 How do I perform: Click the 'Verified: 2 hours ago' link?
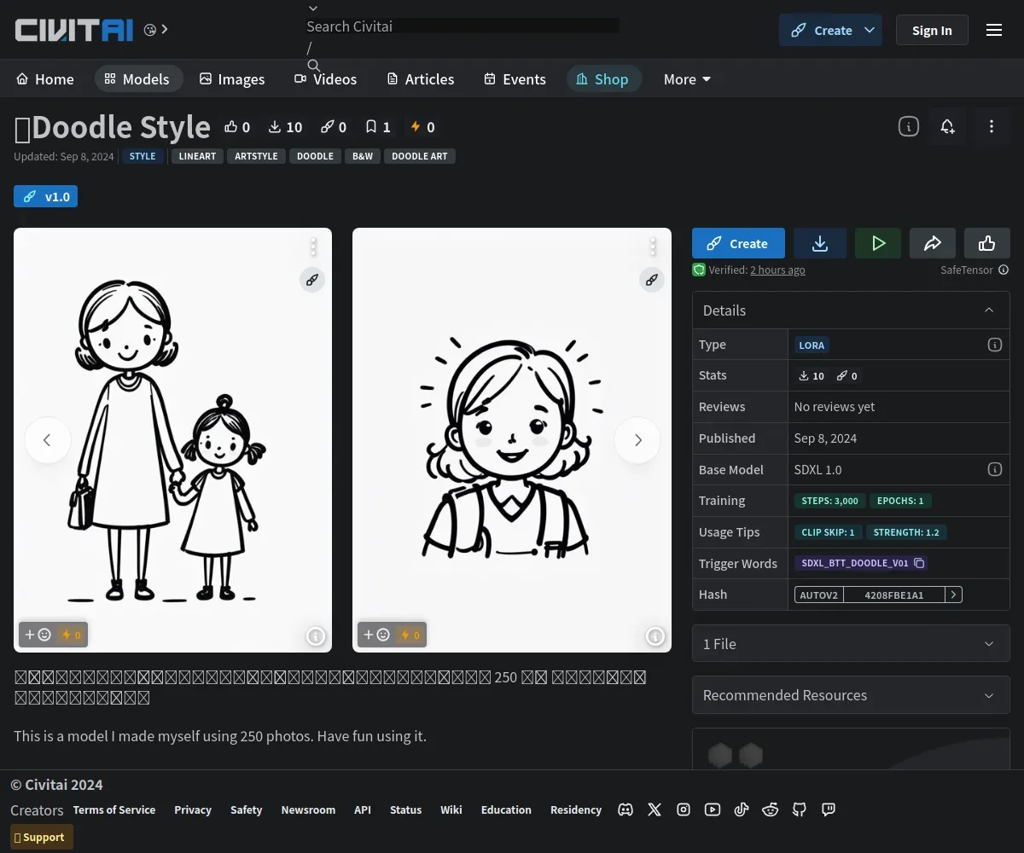point(777,270)
